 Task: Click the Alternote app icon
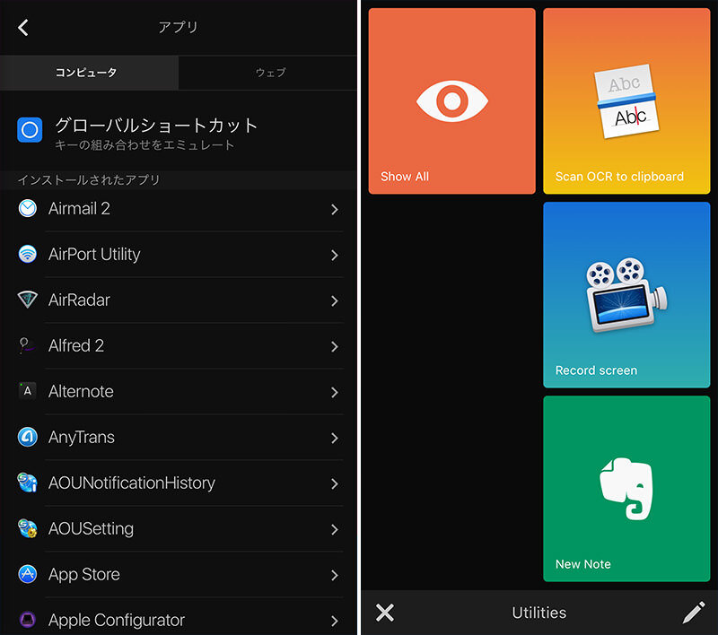pos(28,391)
